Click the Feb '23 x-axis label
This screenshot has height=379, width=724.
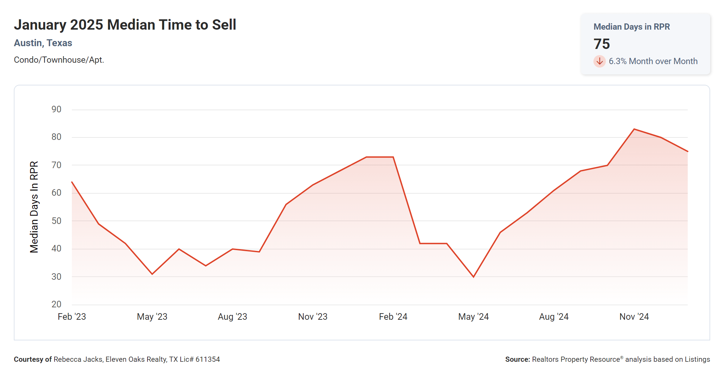72,317
